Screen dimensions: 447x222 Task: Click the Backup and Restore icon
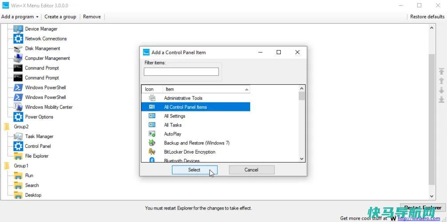coord(152,143)
